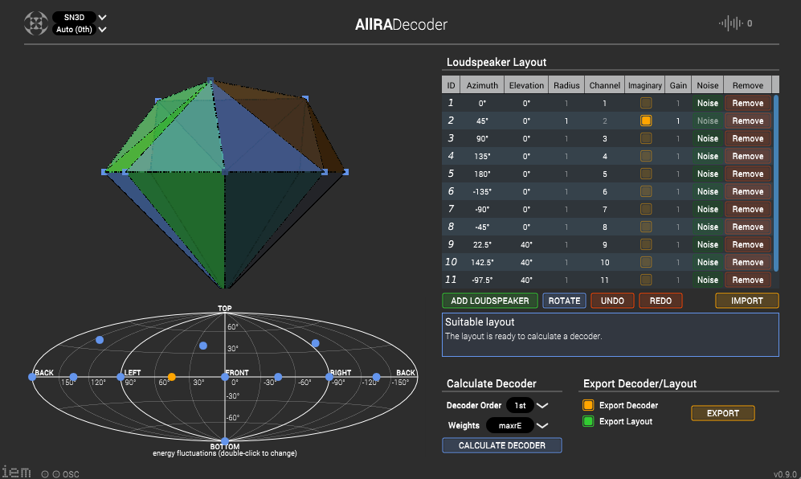The image size is (801, 479).
Task: Play Noise on loudspeaker 9
Action: (708, 244)
